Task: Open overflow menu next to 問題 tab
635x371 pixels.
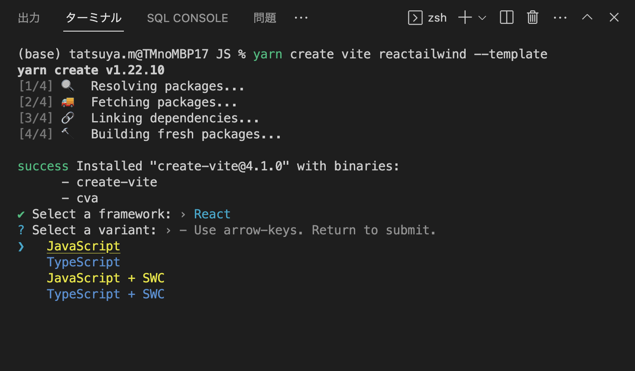Action: pos(301,18)
